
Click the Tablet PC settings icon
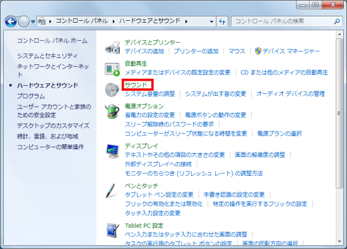tap(112, 230)
